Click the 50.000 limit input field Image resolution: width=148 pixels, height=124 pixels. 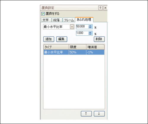coord(82,27)
